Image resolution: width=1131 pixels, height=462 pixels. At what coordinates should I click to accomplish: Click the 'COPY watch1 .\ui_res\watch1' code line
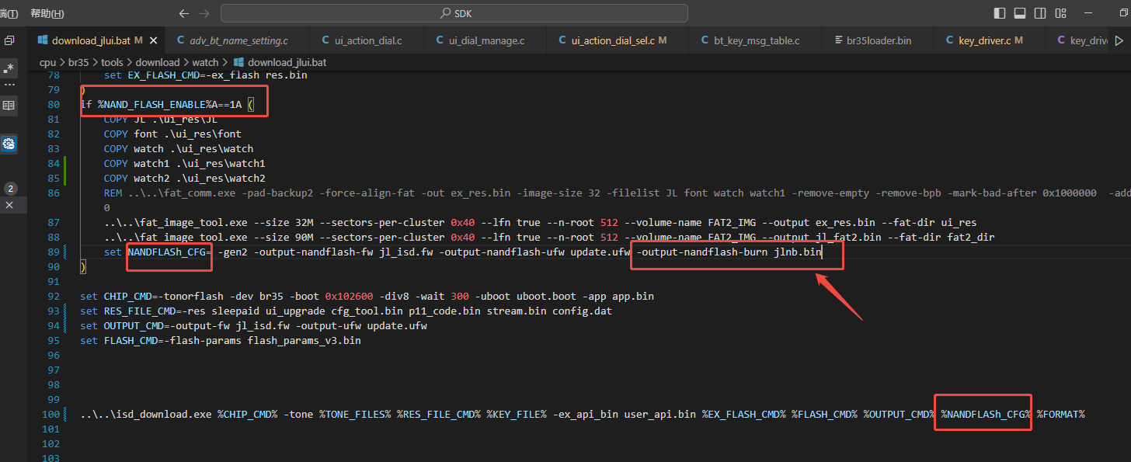tap(184, 164)
